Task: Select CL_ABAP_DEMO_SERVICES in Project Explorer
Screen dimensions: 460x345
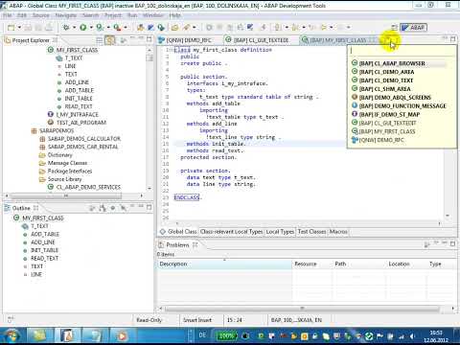Action: (88, 187)
